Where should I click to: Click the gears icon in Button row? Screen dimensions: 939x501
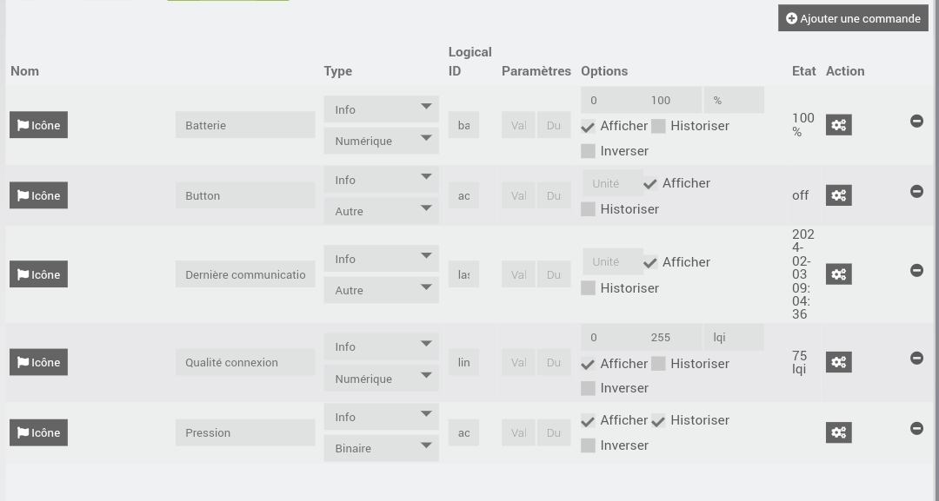[x=838, y=195]
